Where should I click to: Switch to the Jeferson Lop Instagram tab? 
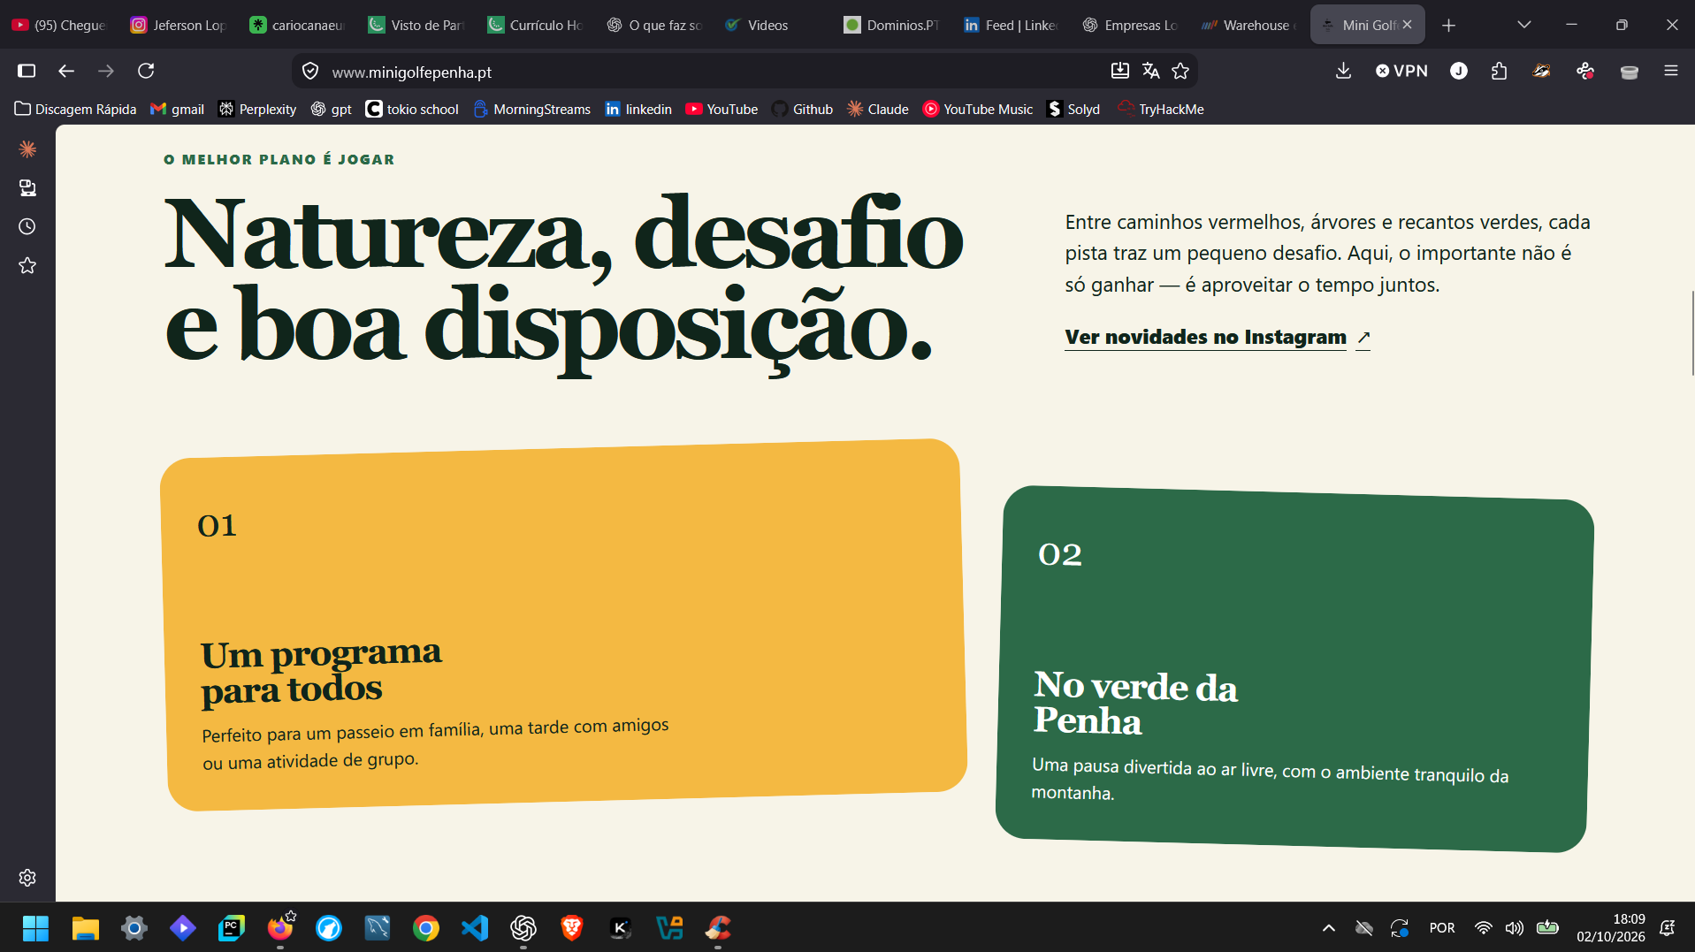[x=179, y=25]
